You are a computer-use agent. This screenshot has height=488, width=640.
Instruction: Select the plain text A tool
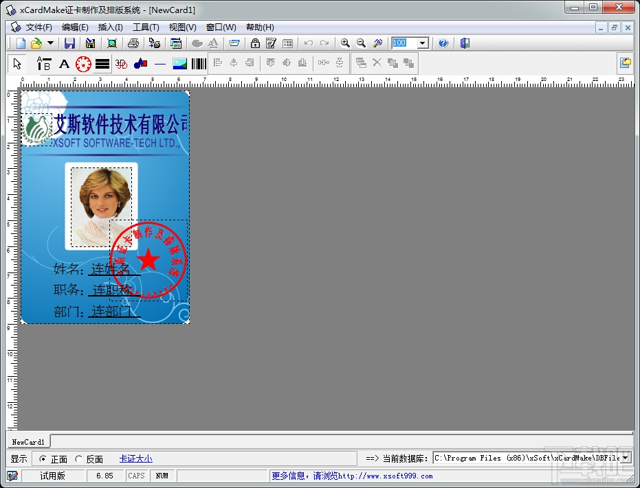coord(64,64)
